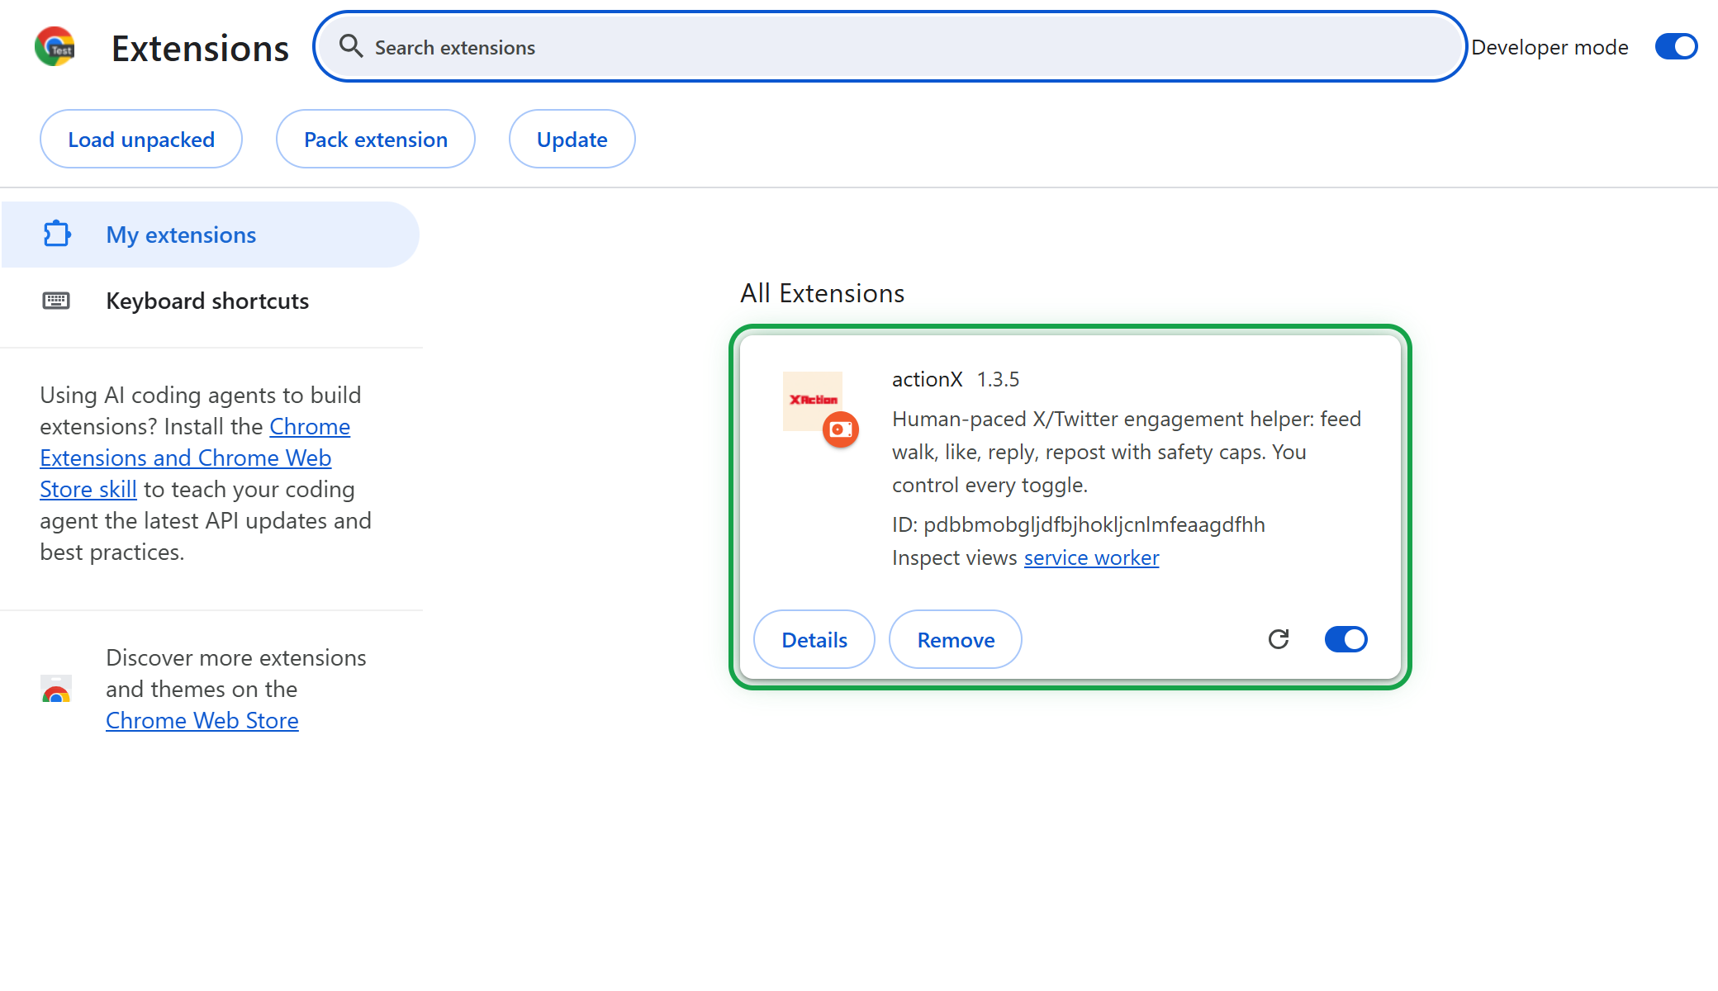Click the extension ID text

1079,524
